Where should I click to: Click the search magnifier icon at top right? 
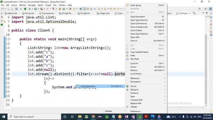pos(200,9)
